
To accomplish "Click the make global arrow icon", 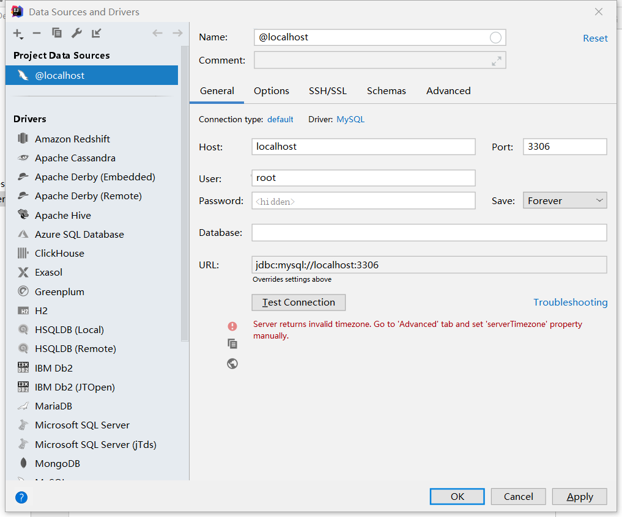I will tap(97, 33).
